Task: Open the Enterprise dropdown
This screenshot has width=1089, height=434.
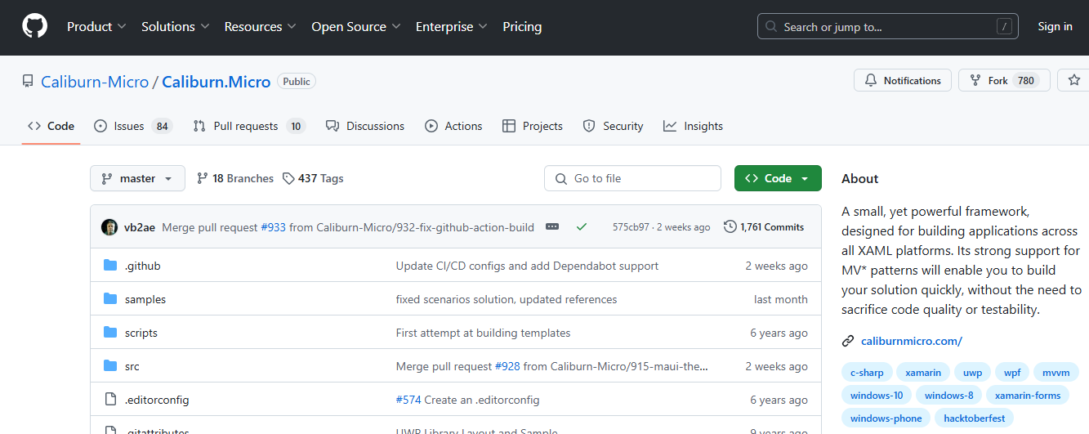Action: pyautogui.click(x=452, y=27)
